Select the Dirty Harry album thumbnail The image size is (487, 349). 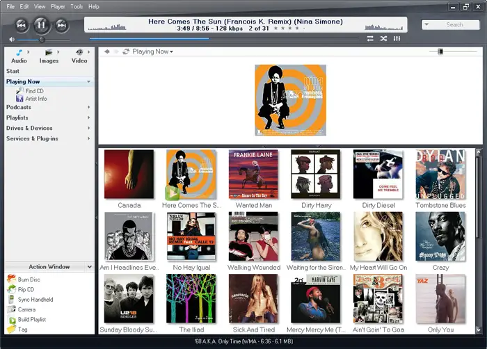coord(316,174)
